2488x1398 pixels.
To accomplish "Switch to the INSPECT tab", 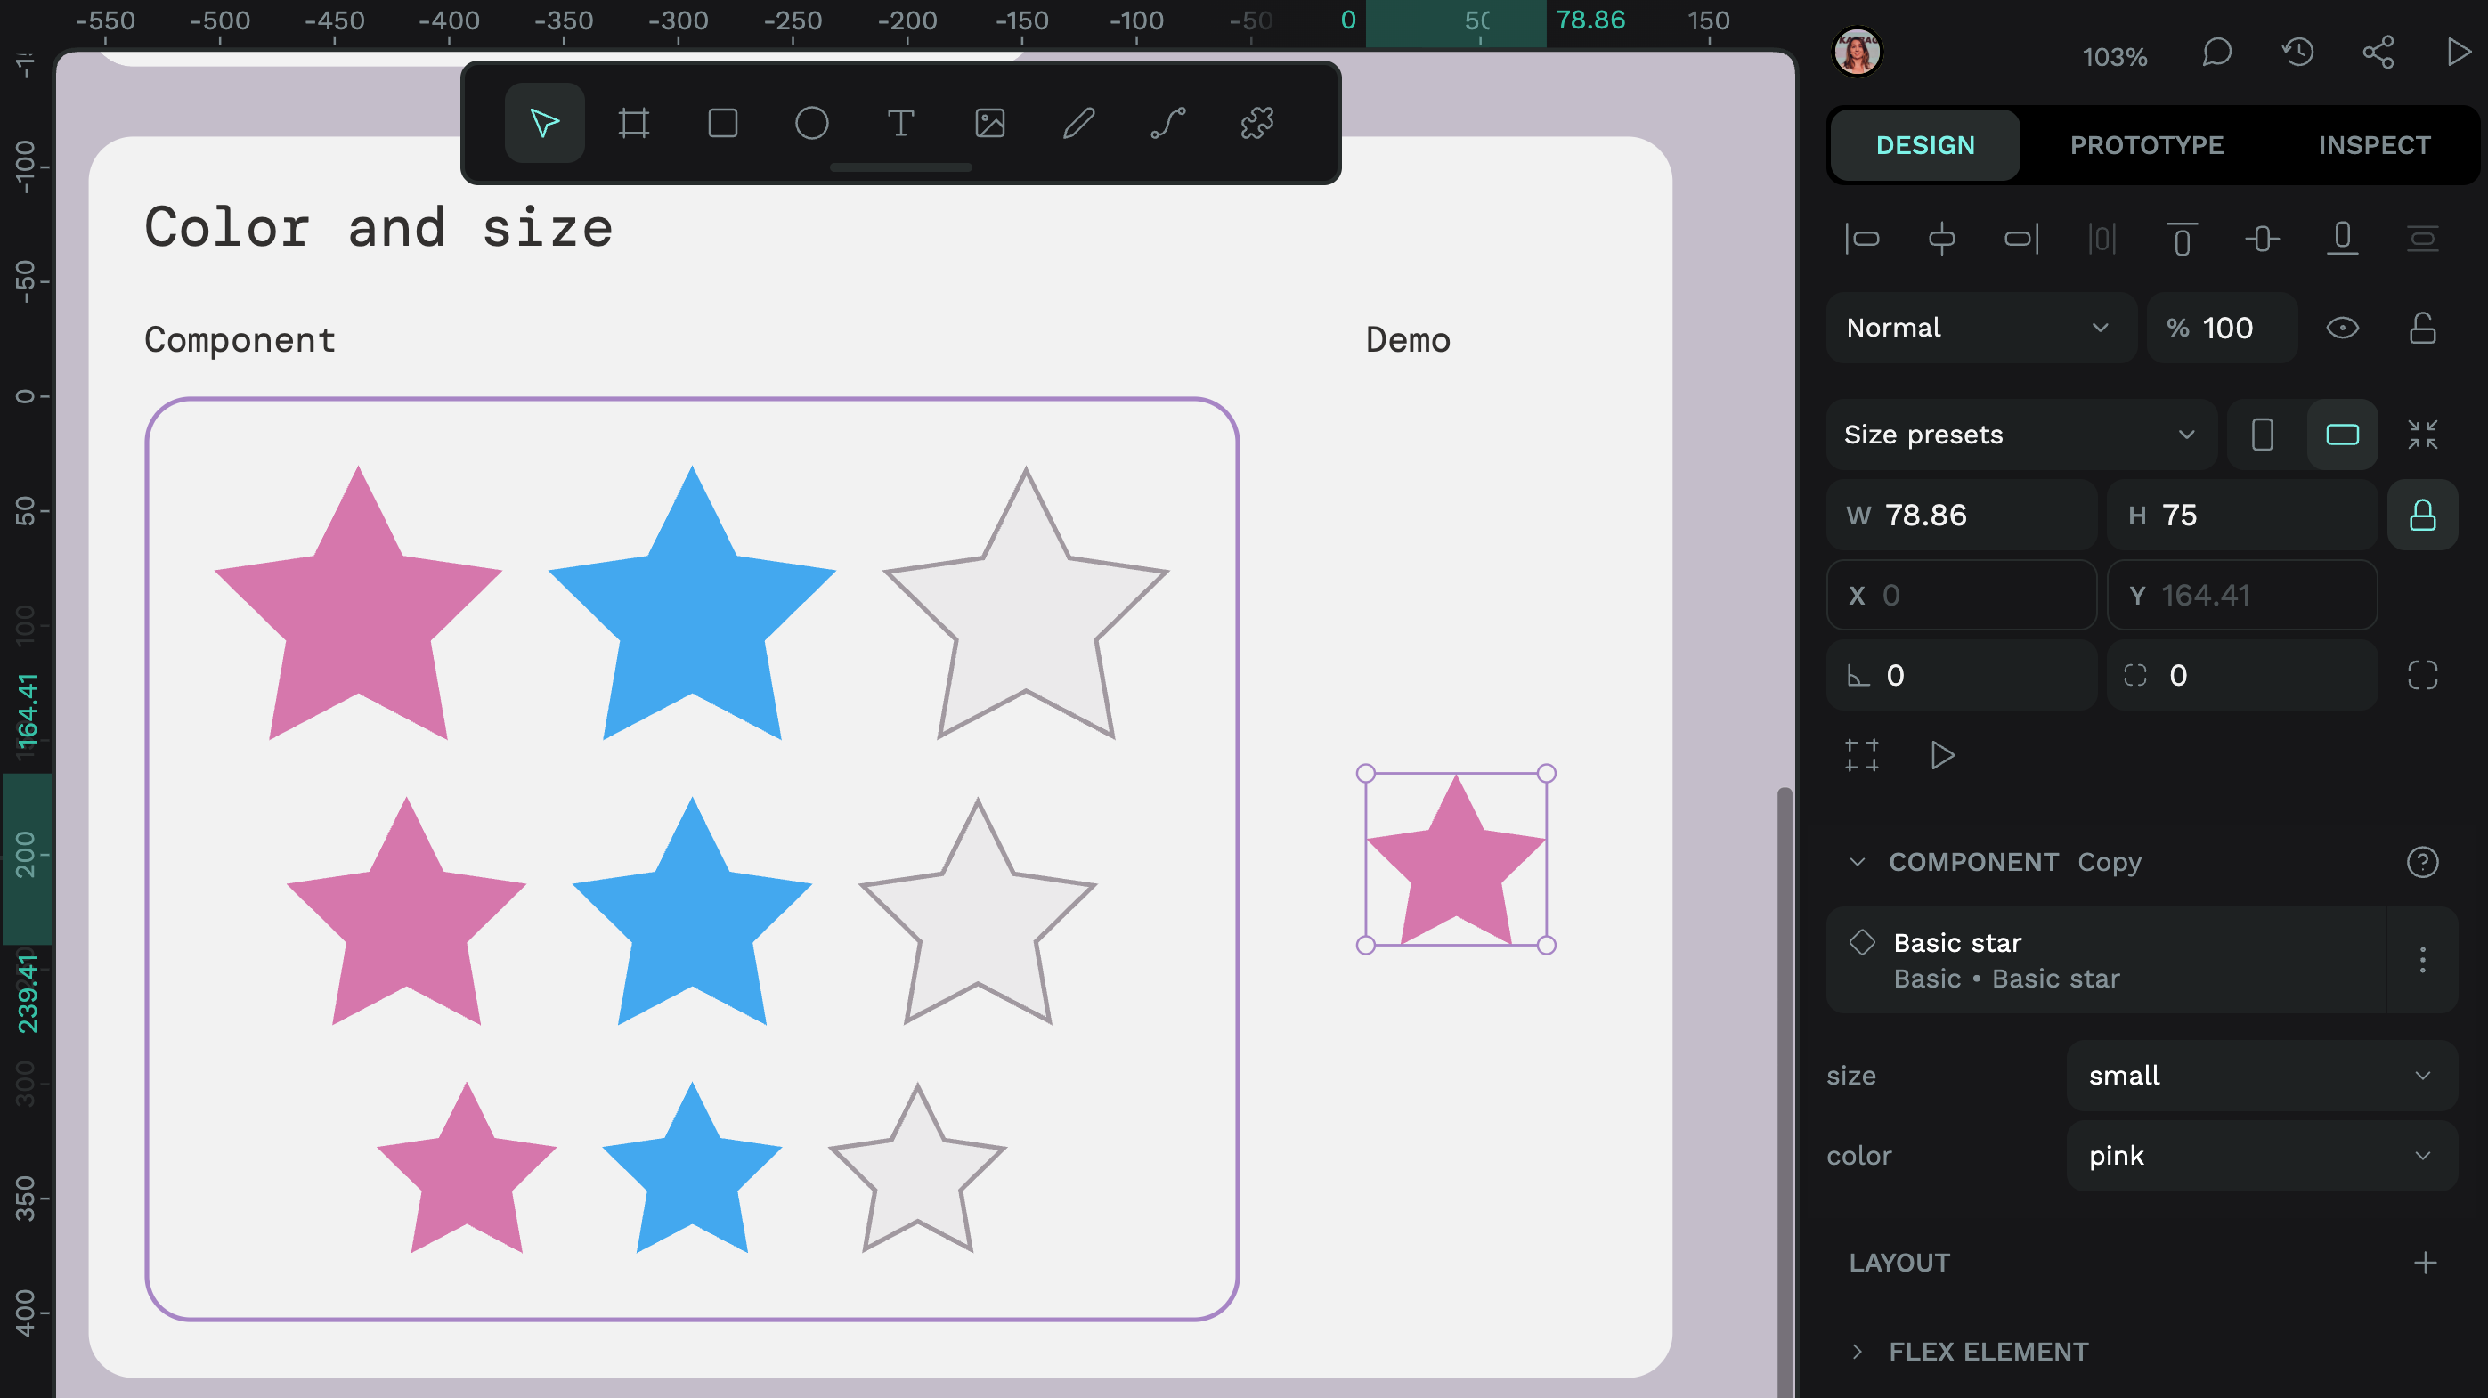I will [x=2374, y=145].
